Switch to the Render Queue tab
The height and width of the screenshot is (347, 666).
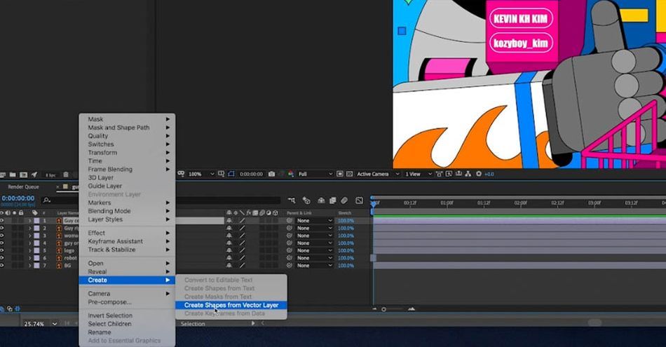(23, 187)
